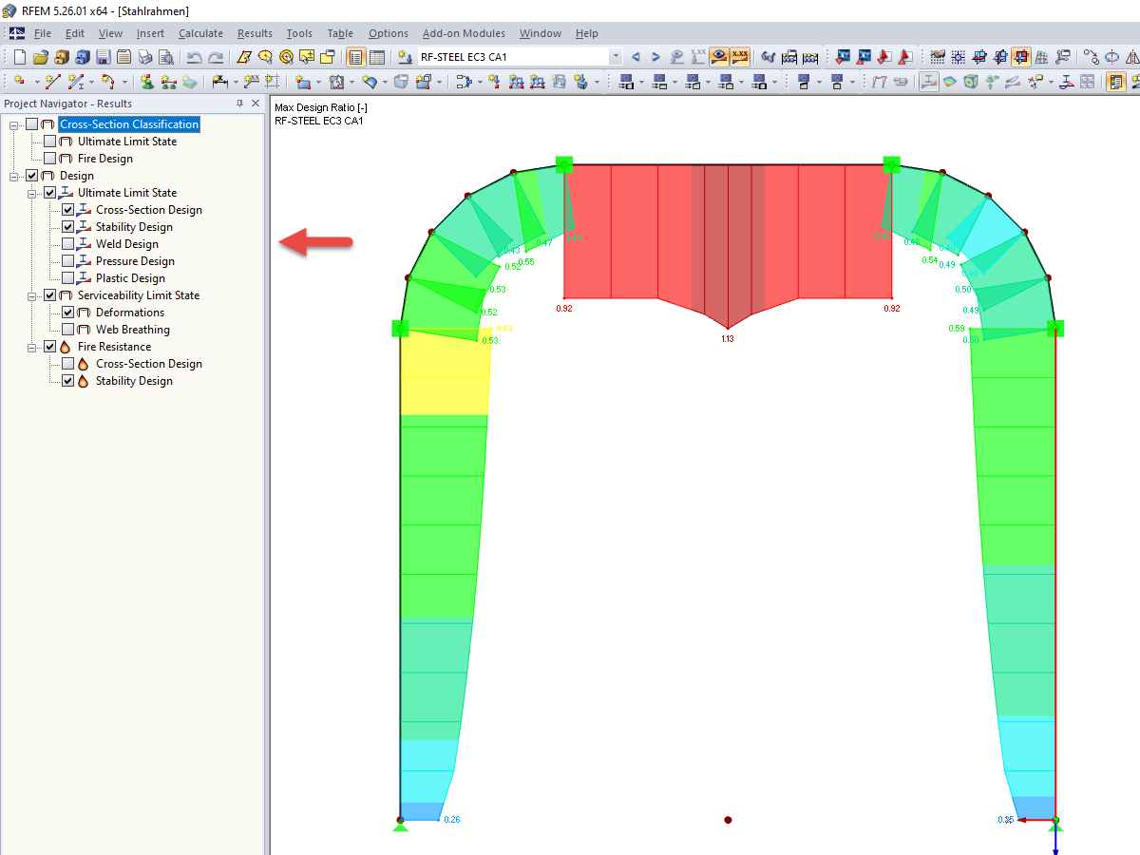Pin the Project Navigator panel

point(240,104)
